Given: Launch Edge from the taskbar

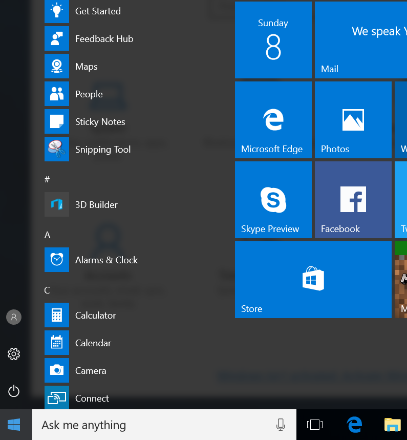Looking at the screenshot, I should [354, 425].
